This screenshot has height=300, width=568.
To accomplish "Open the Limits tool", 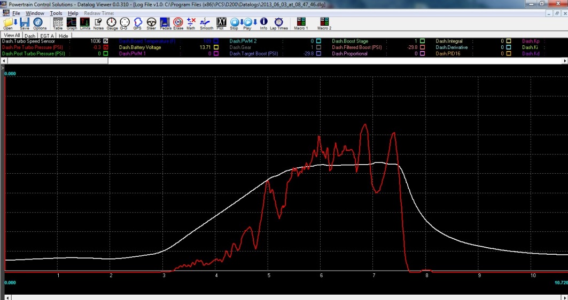I will tap(85, 23).
